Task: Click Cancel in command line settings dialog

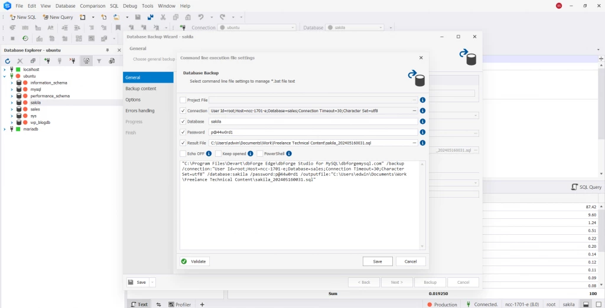Action: click(x=411, y=261)
